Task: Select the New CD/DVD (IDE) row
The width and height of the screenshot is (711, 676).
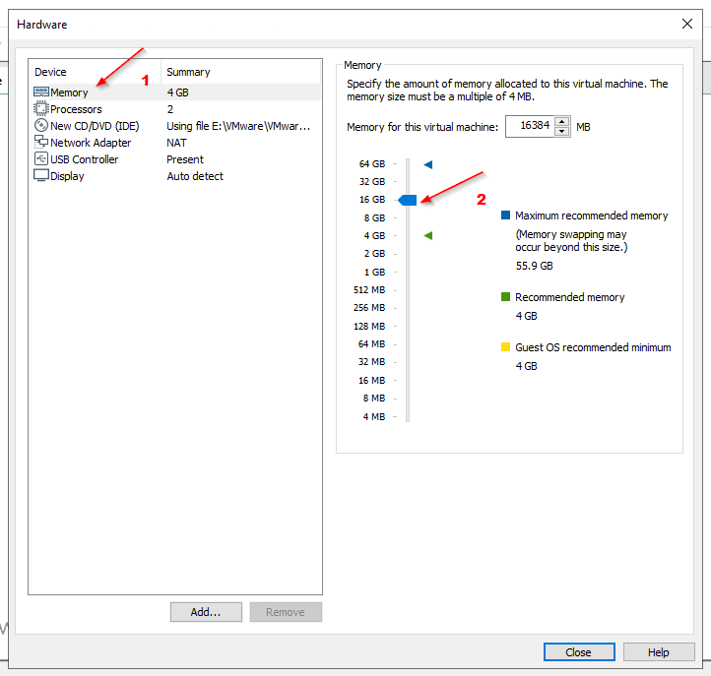Action: tap(176, 126)
